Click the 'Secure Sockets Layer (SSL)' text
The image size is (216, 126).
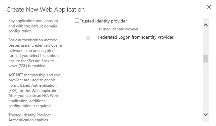(32, 63)
